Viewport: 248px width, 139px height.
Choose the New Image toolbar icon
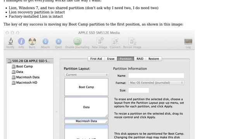click(100, 41)
